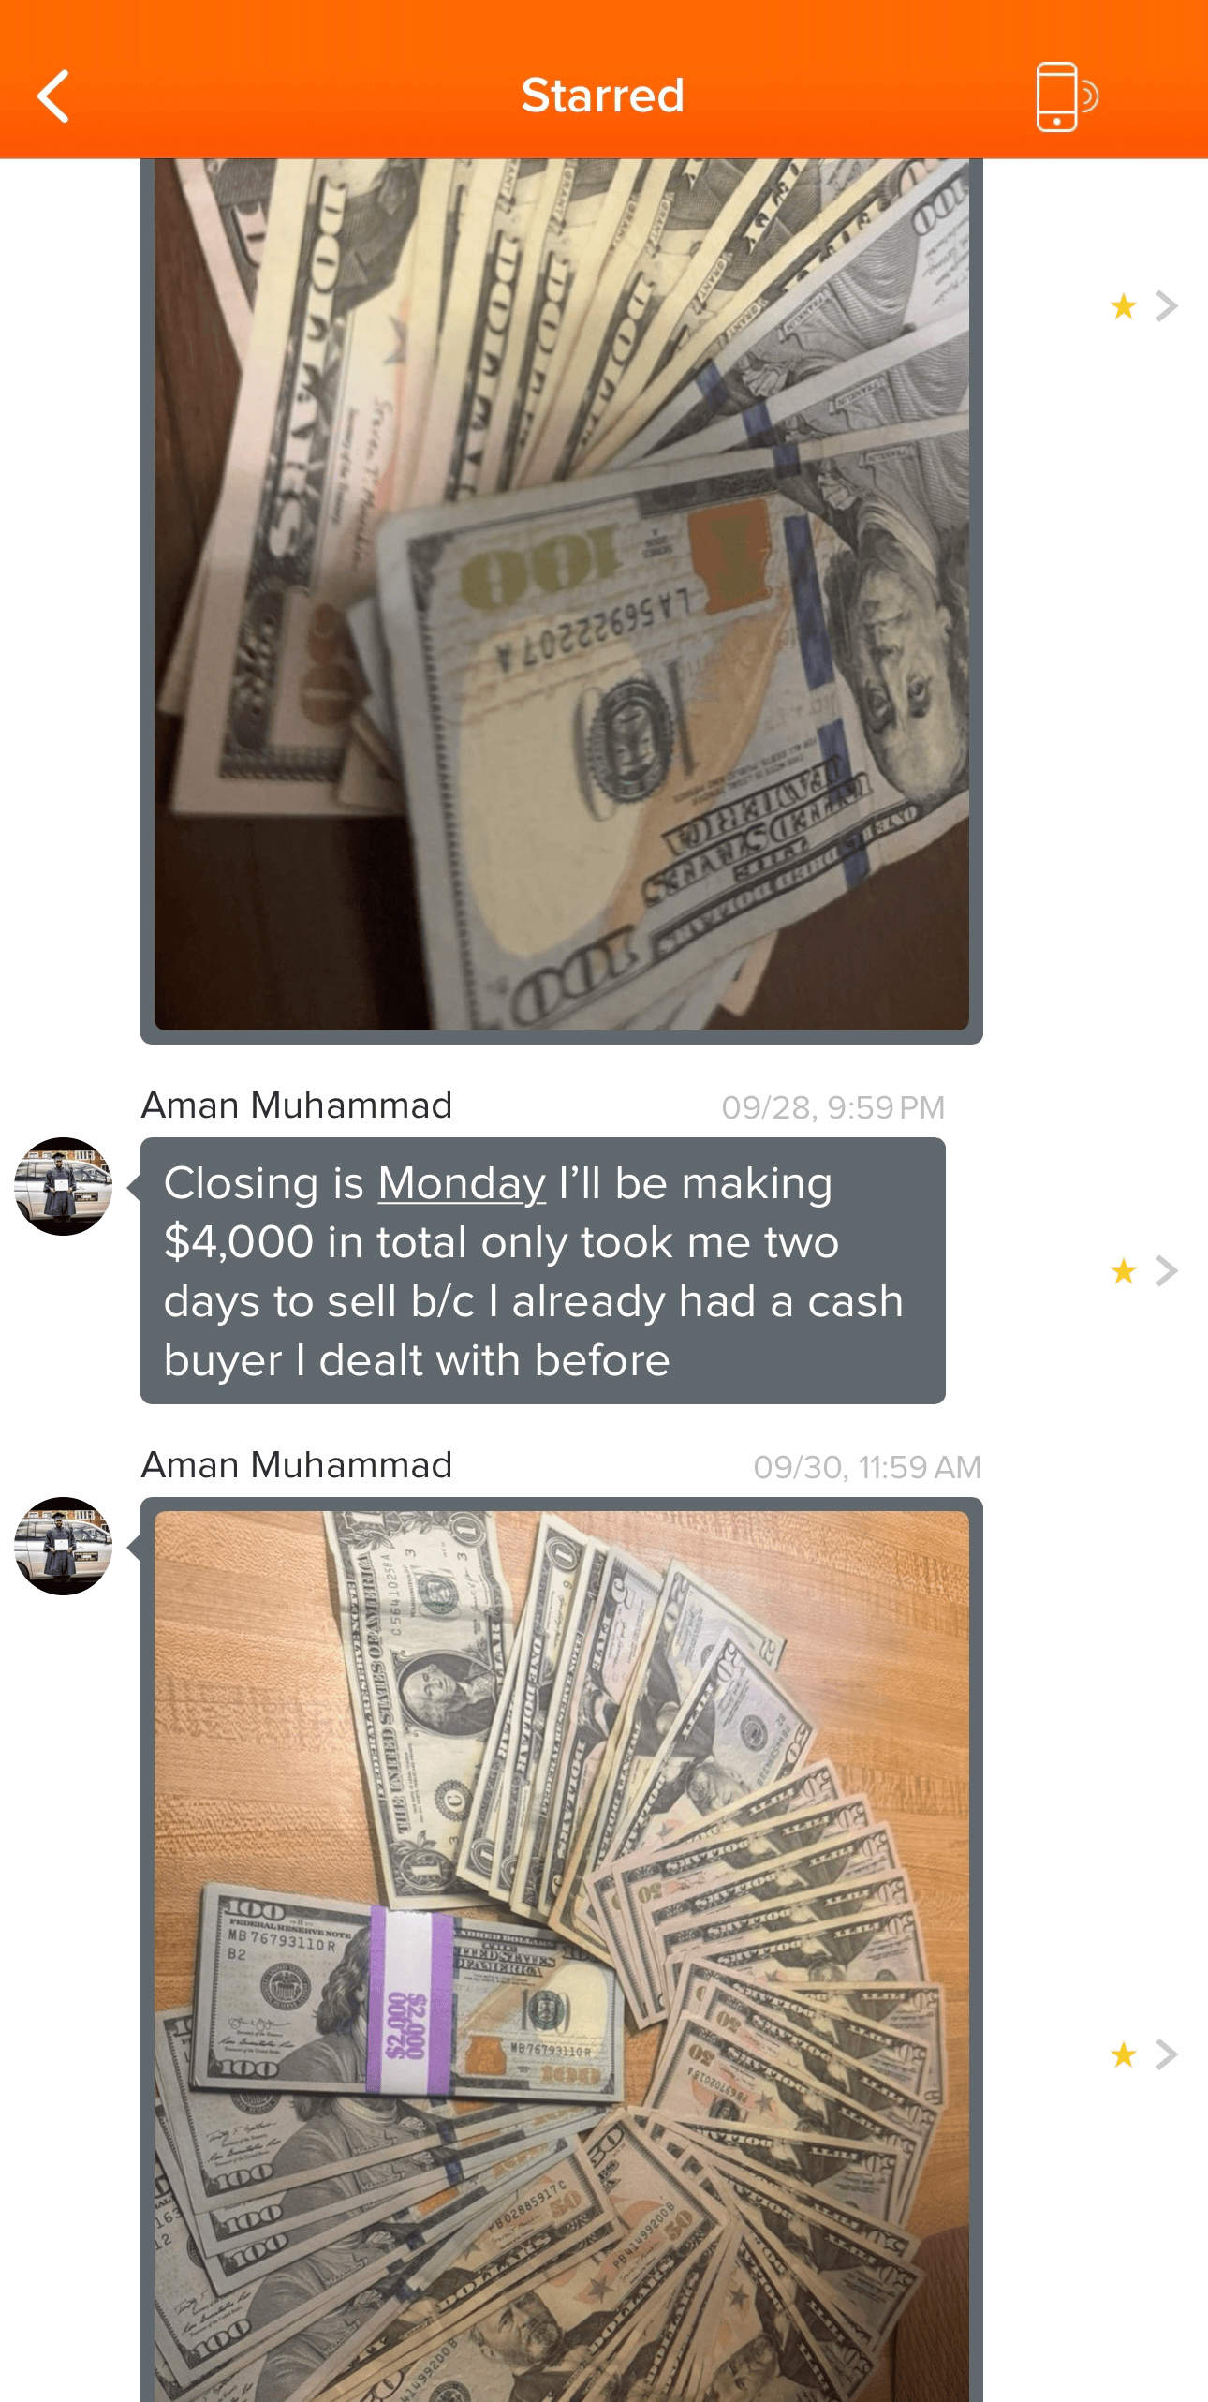Open chevron beside the 09/30 photo

[1167, 2054]
